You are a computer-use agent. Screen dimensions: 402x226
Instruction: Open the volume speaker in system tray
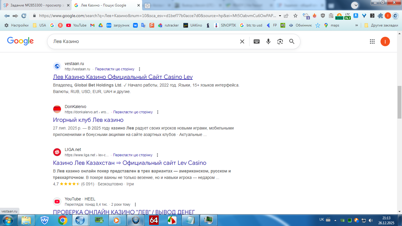[x=371, y=220]
